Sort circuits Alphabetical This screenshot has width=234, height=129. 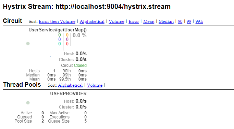(x=92, y=21)
